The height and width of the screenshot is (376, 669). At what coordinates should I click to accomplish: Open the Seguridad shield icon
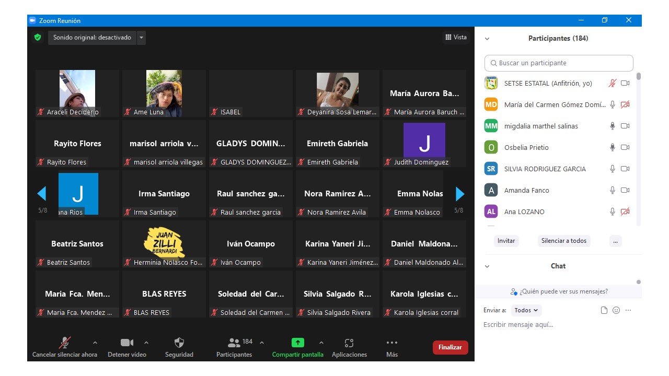coord(179,343)
